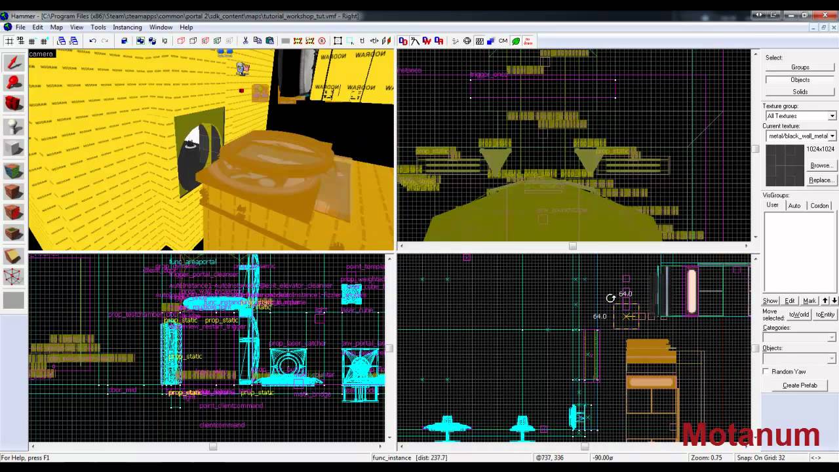Click the Create Prefab button
The image size is (839, 472).
[x=800, y=385]
